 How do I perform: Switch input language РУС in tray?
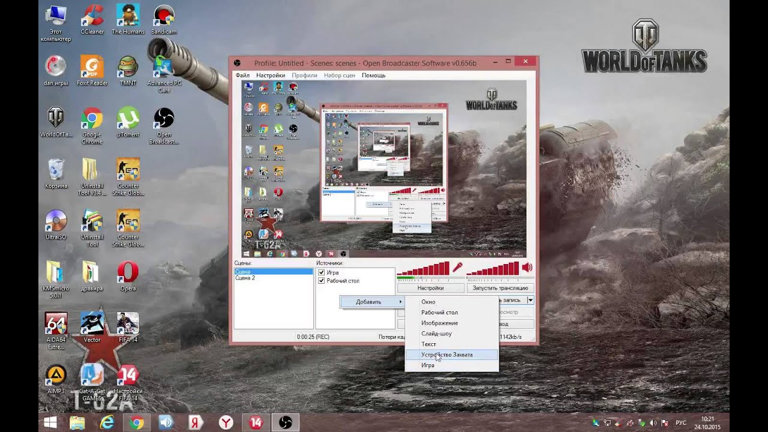(x=680, y=423)
